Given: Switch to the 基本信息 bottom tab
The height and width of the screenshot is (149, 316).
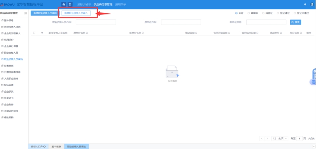Looking at the screenshot, I should pos(56,147).
